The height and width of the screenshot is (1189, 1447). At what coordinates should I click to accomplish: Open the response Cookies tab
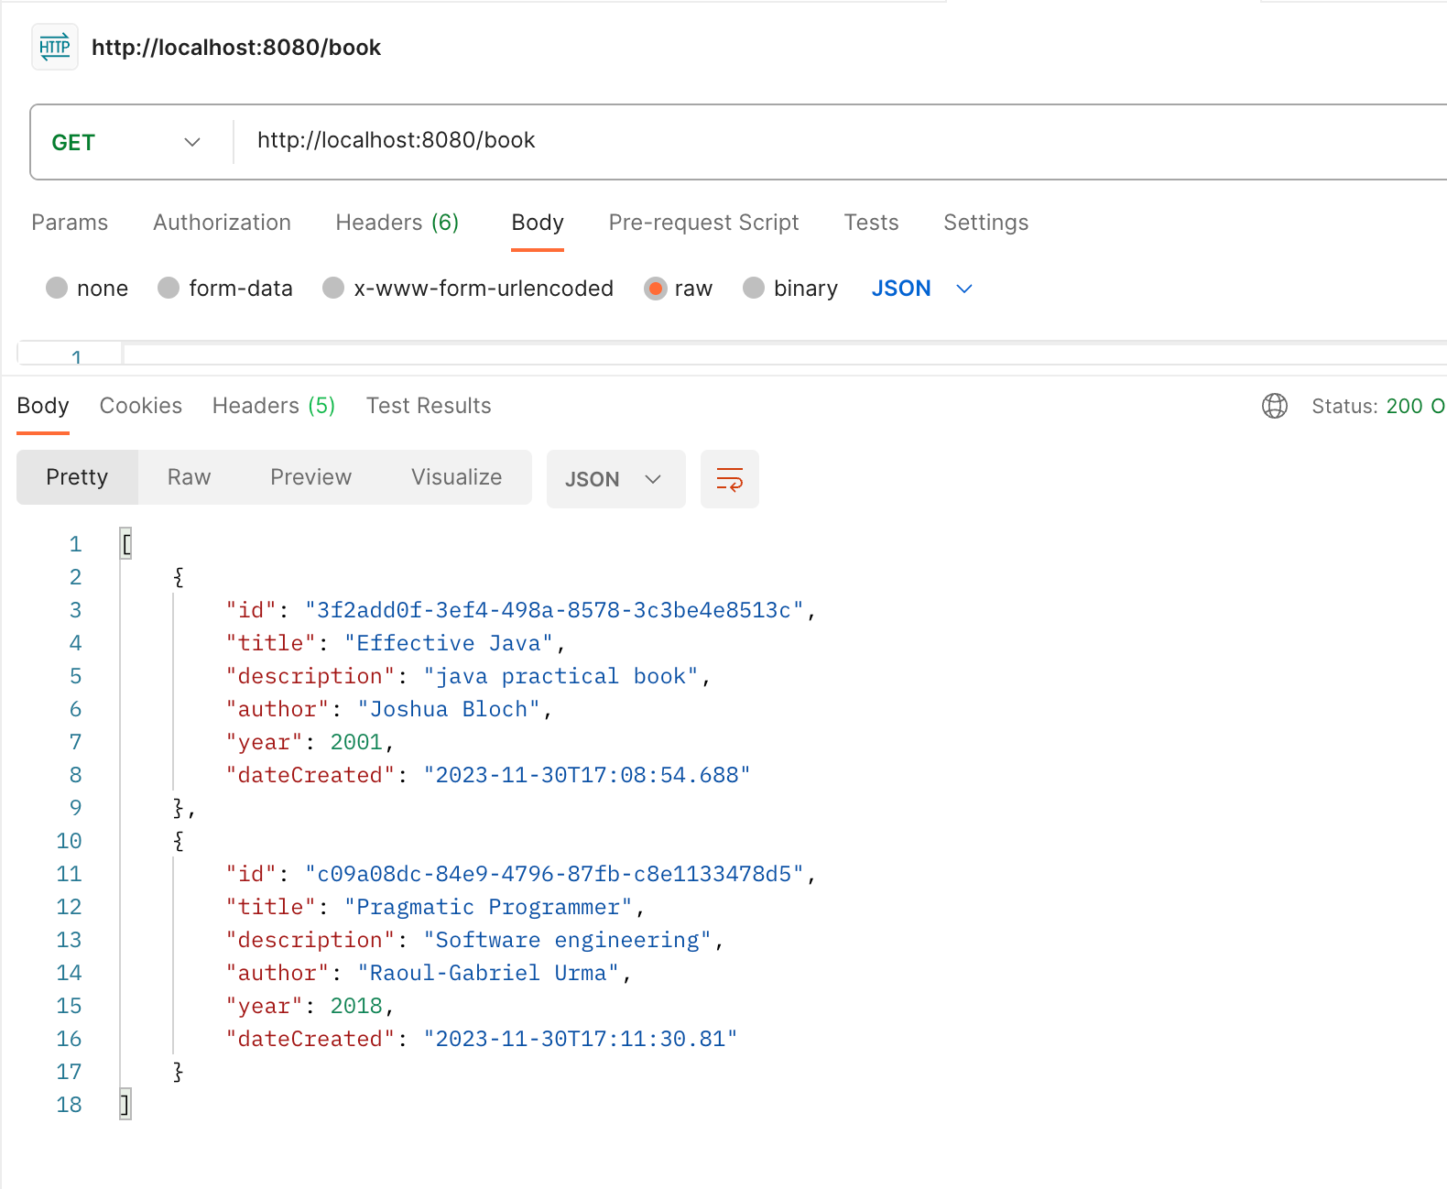[141, 406]
